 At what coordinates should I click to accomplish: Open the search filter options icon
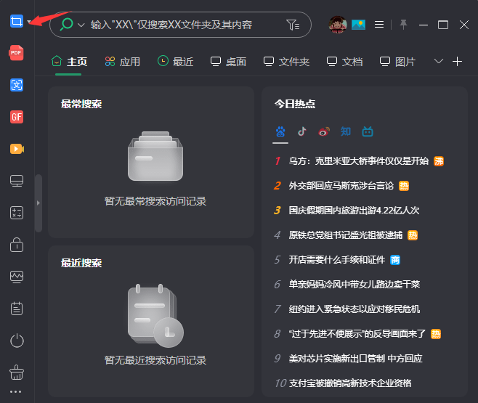click(293, 25)
